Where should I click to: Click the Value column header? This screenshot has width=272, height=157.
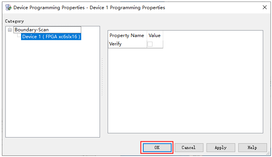(x=154, y=36)
